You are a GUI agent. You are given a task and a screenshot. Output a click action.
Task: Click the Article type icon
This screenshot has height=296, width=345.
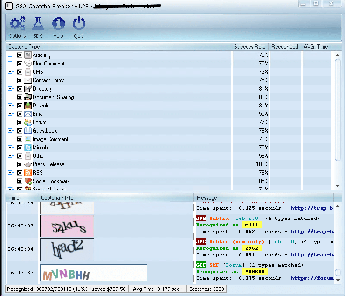pos(28,55)
